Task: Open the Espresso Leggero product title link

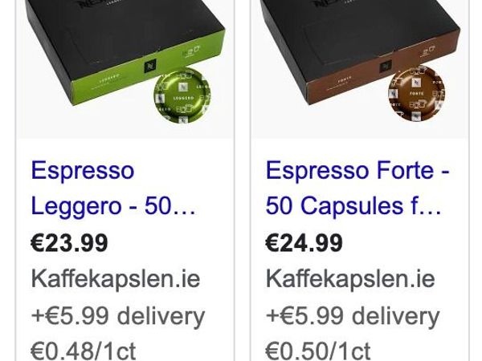Action: pos(113,188)
